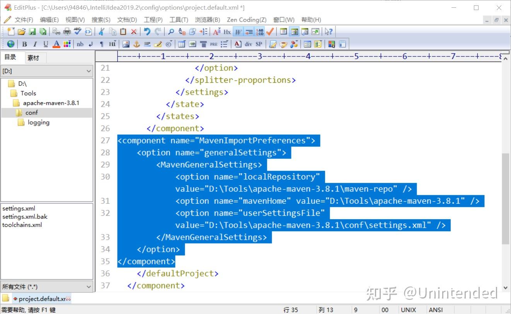Click the editor vertical scrollbar thumb
The width and height of the screenshot is (511, 314).
tap(505, 198)
